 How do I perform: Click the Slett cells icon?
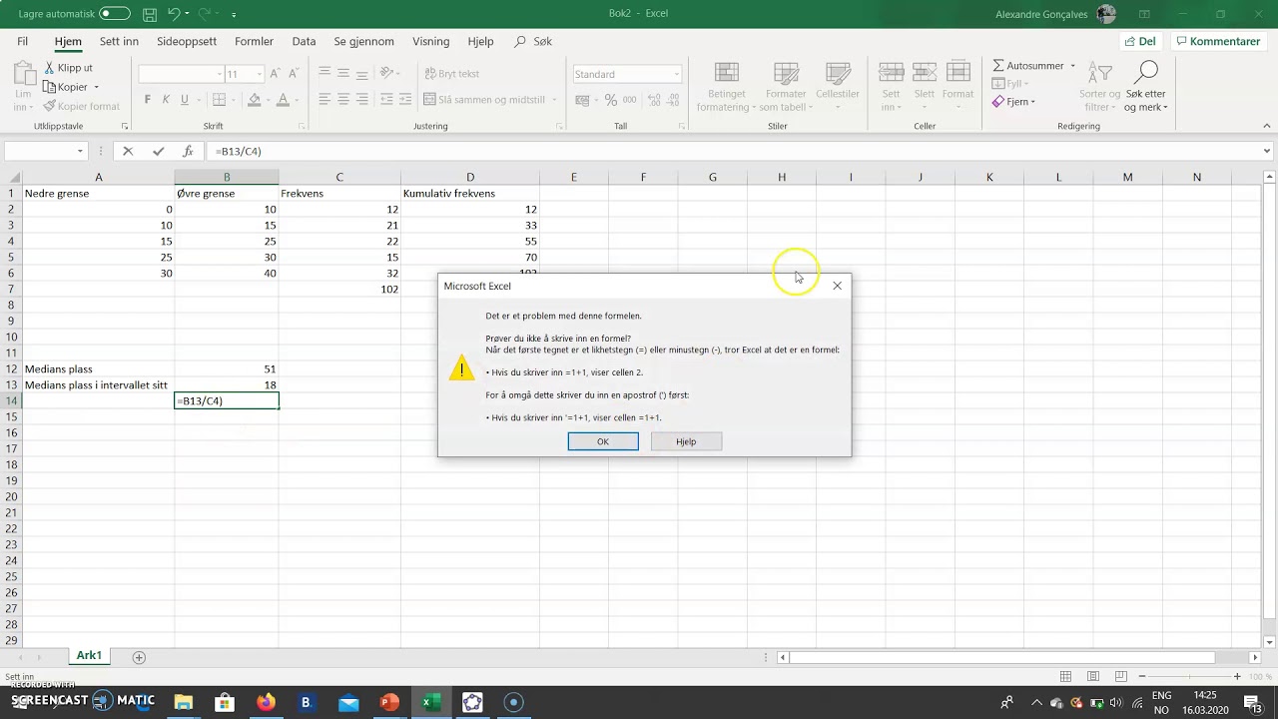[x=925, y=73]
